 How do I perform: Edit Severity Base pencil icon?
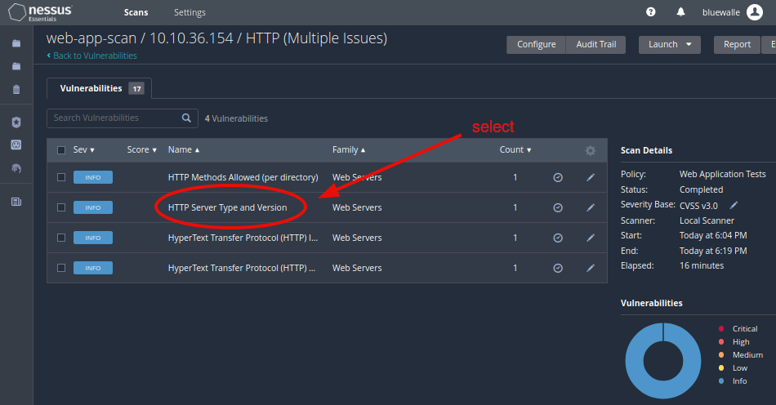[734, 205]
